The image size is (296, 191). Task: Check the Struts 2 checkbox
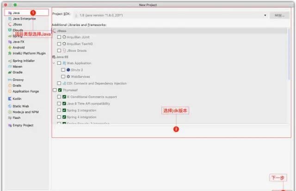(63, 70)
